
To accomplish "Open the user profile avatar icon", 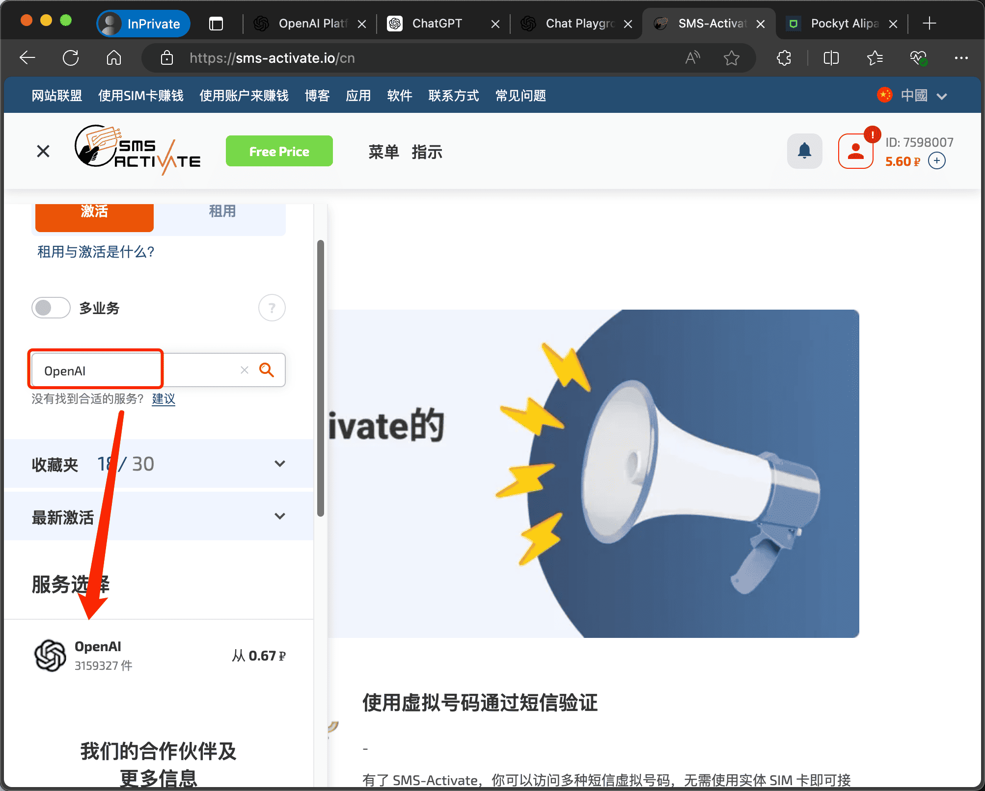I will [x=855, y=151].
